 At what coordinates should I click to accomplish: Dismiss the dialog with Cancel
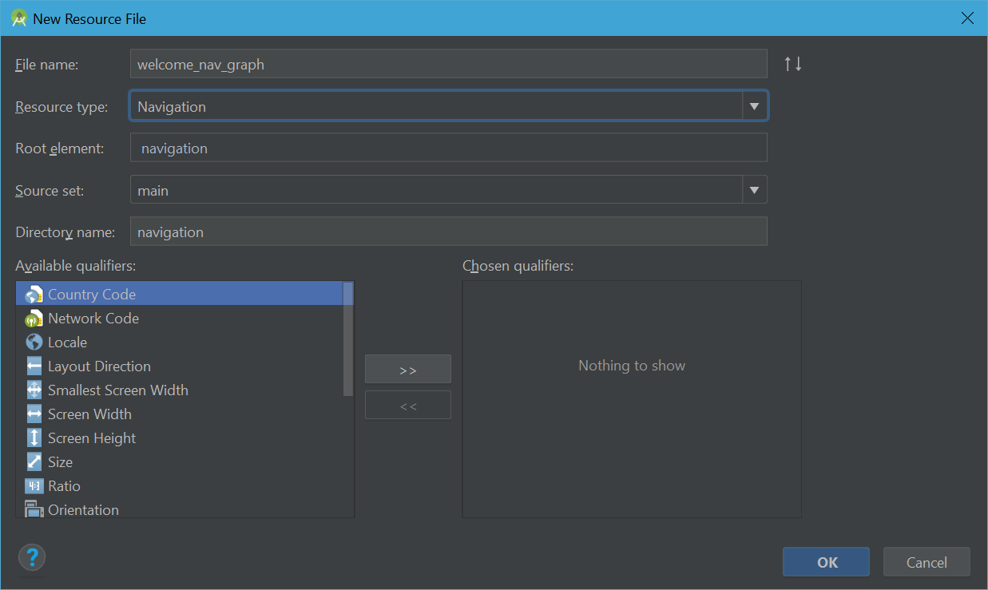926,562
